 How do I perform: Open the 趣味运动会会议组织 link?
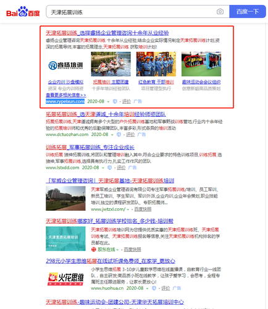[x=201, y=82]
